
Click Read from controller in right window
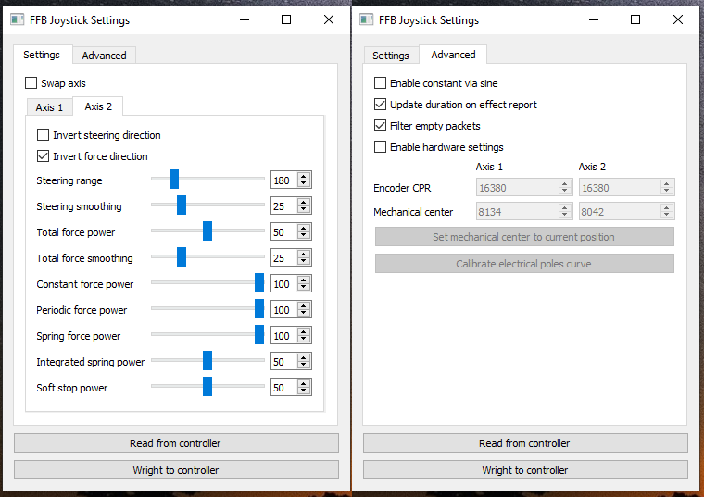pyautogui.click(x=525, y=443)
